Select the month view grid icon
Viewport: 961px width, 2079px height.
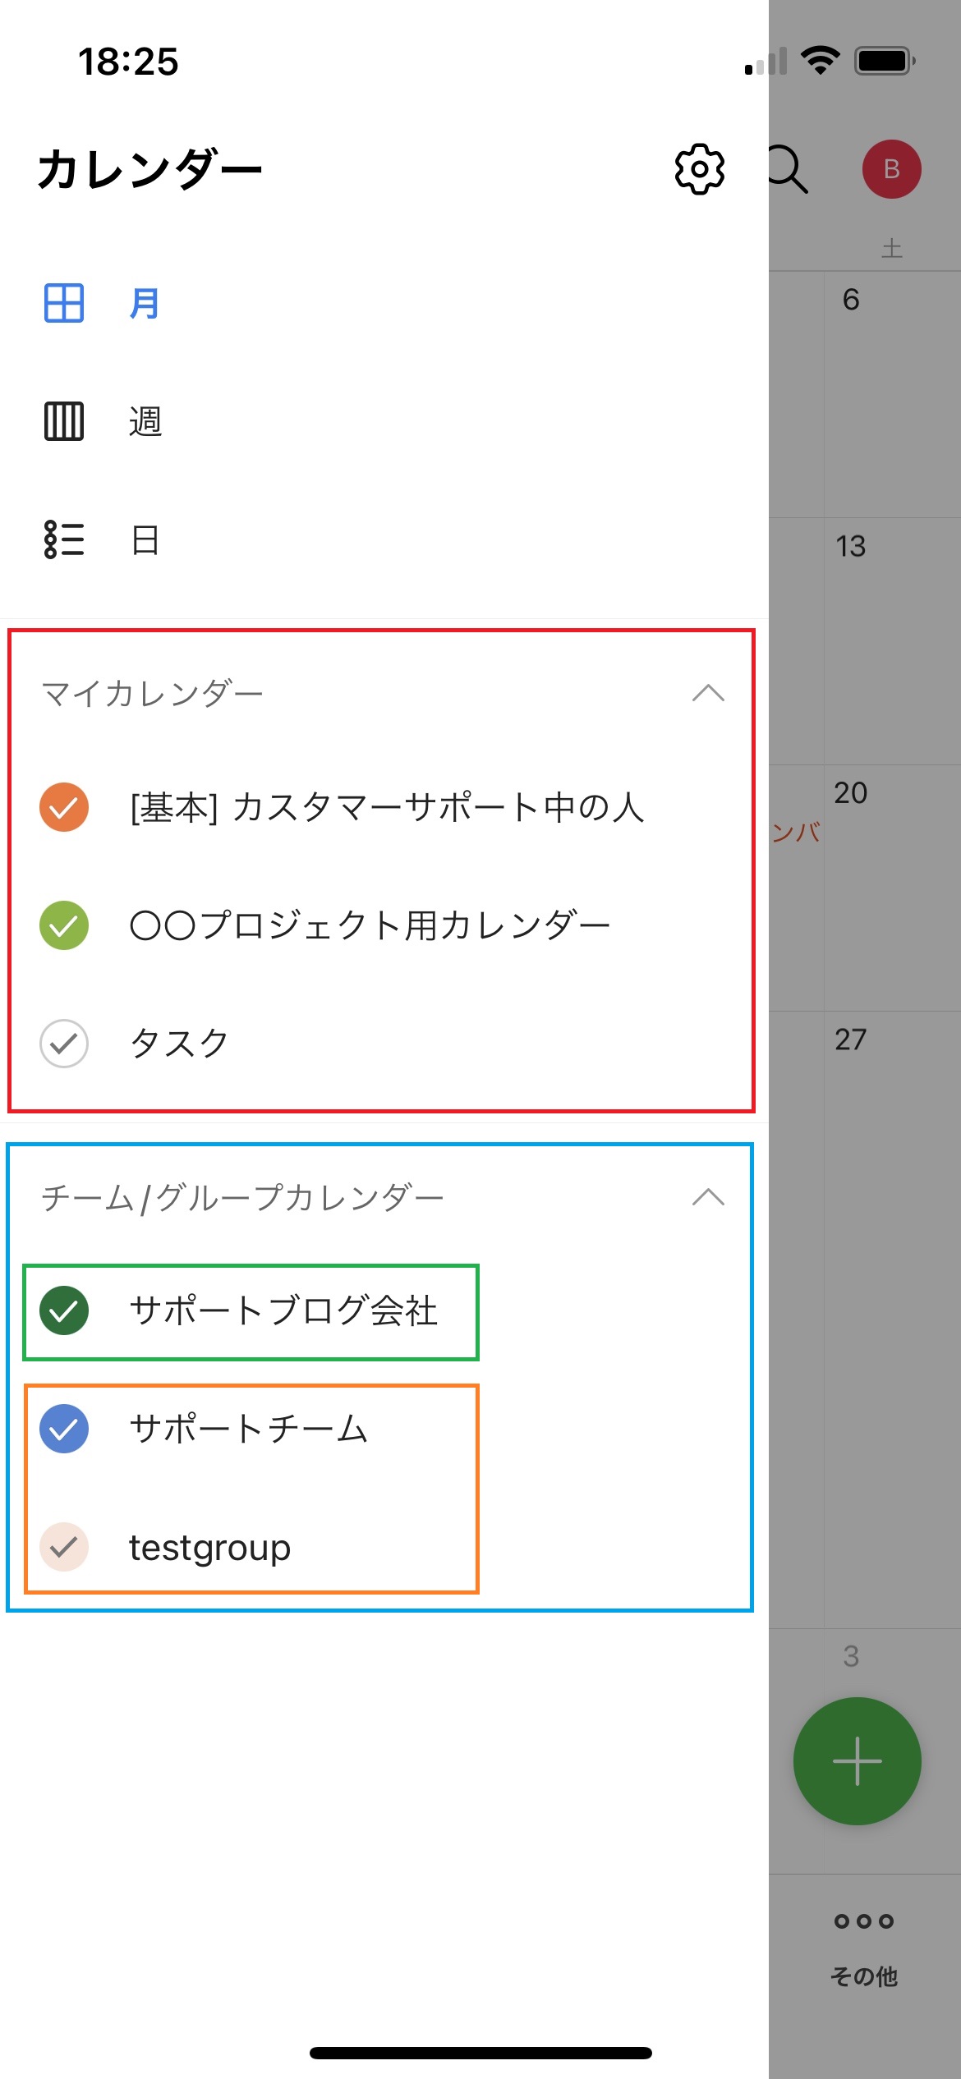(64, 303)
